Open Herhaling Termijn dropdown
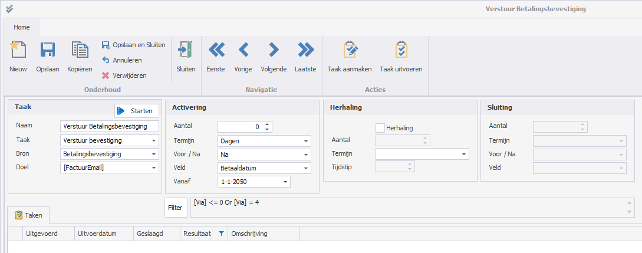The image size is (642, 253). point(464,155)
